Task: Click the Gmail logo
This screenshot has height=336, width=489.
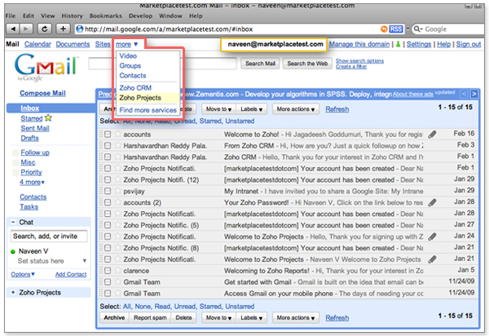Action: coord(46,67)
